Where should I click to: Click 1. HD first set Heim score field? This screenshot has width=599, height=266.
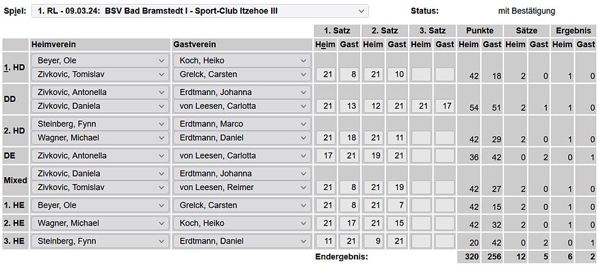click(326, 75)
